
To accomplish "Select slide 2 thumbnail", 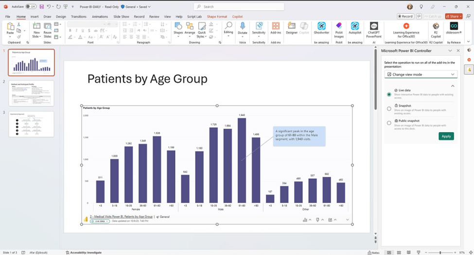I will (32, 93).
